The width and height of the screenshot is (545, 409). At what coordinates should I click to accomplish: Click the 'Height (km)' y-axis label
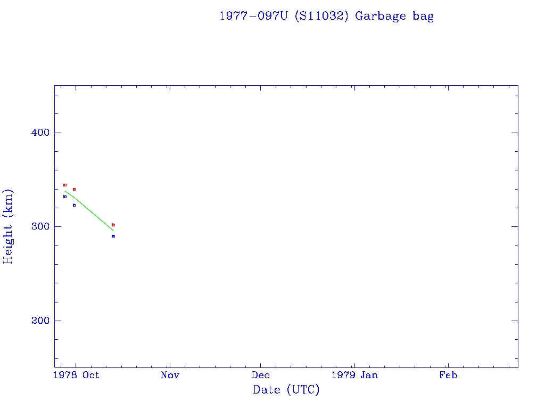[x=8, y=226]
